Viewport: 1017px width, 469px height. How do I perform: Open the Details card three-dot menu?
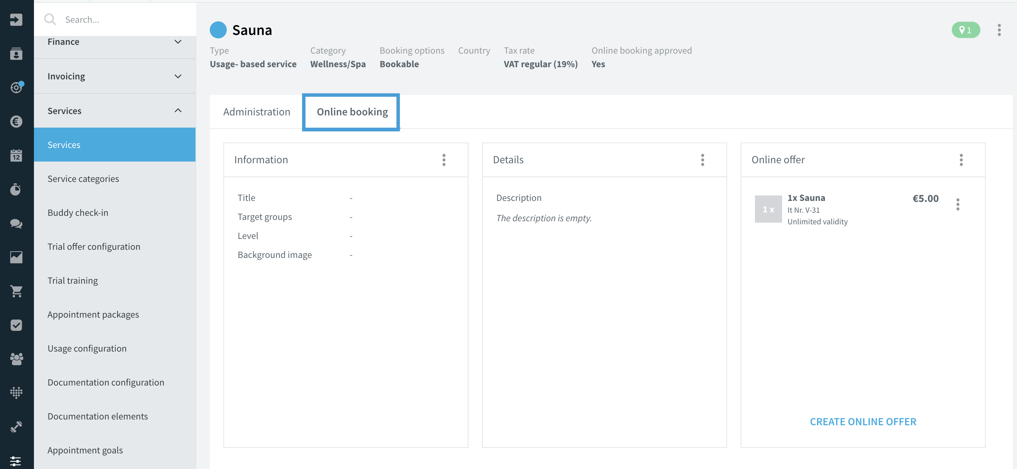pyautogui.click(x=703, y=160)
